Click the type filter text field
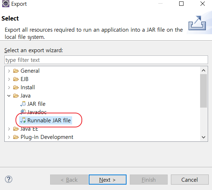 106,60
